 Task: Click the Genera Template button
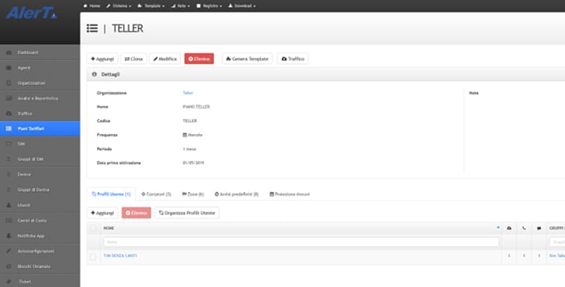(x=248, y=59)
